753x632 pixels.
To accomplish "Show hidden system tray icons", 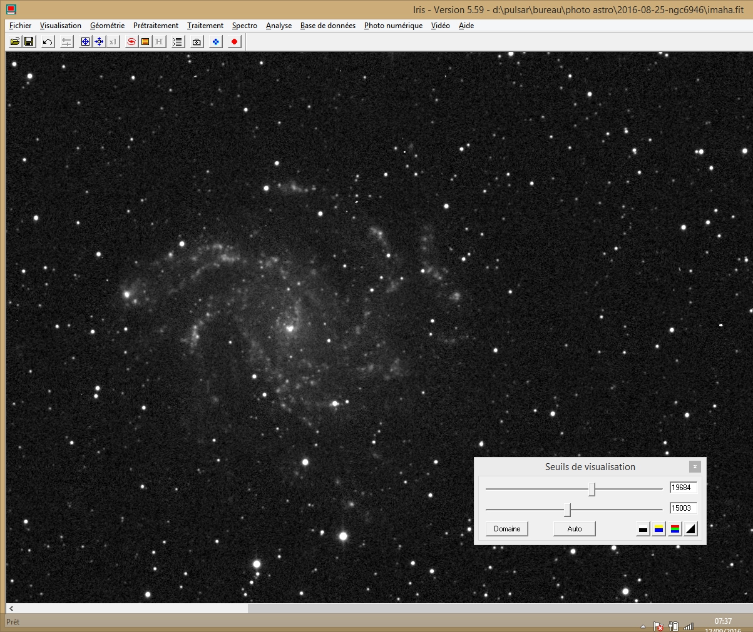I will tap(643, 626).
